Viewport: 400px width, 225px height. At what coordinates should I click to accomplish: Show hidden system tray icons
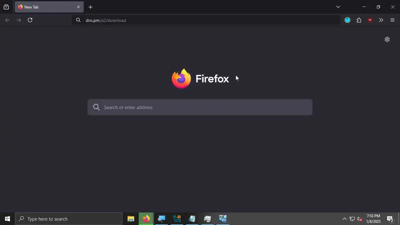(344, 219)
